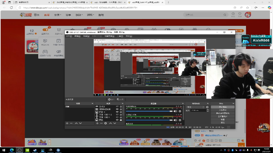Screen dimensions: 273x153
Task: Open OBS 工具(T) menu
Action: [120, 36]
